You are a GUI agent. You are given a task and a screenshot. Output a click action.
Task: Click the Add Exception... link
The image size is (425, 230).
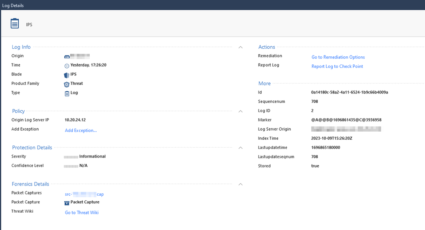[81, 131]
